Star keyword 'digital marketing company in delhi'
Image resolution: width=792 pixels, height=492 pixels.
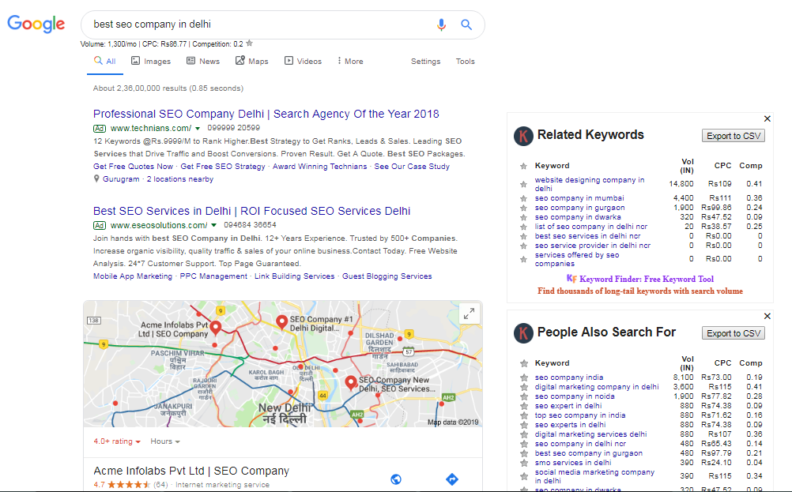click(x=524, y=387)
